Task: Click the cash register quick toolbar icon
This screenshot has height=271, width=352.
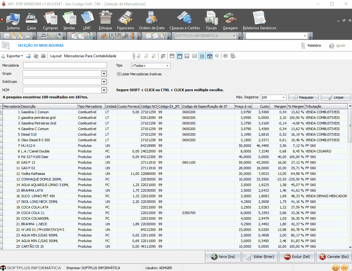Action: point(44,36)
